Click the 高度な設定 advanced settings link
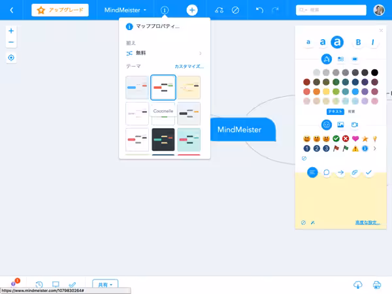This screenshot has height=294, width=392. [367, 223]
